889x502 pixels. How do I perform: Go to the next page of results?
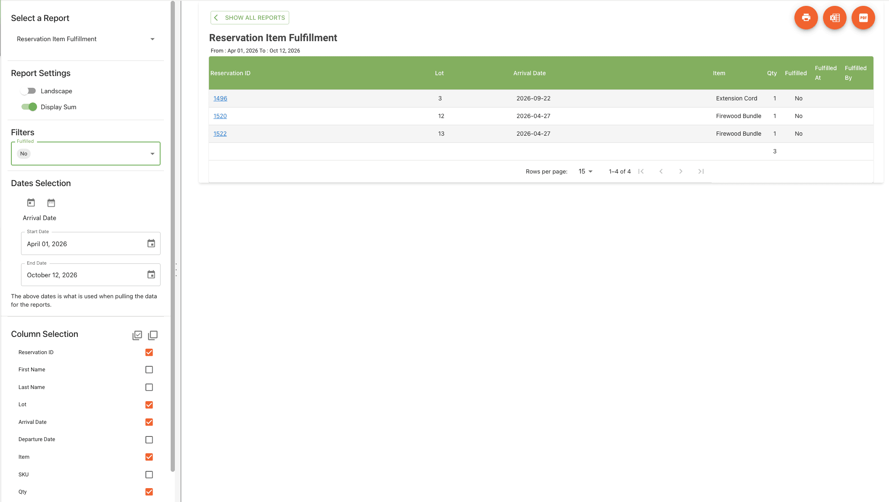point(681,171)
